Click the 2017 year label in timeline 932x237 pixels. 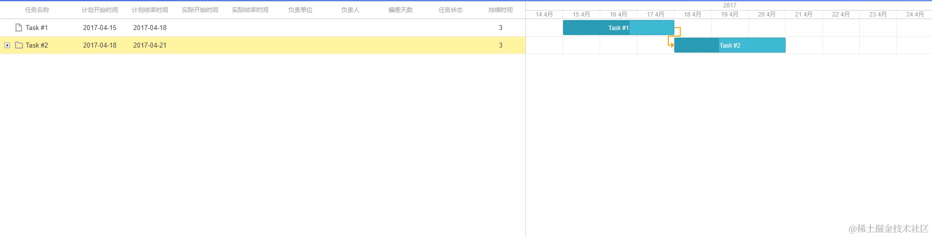[729, 5]
